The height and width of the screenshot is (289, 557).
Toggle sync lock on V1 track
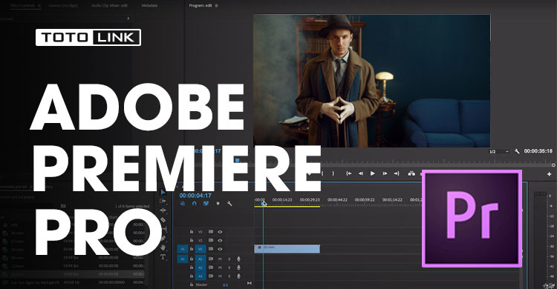click(211, 249)
